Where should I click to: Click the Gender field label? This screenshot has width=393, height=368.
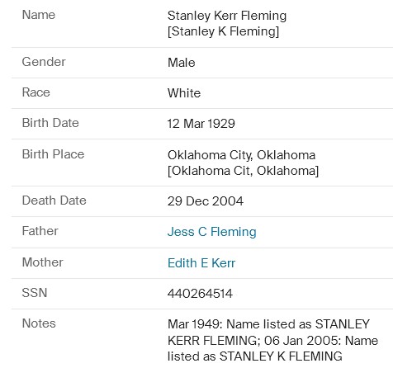44,62
